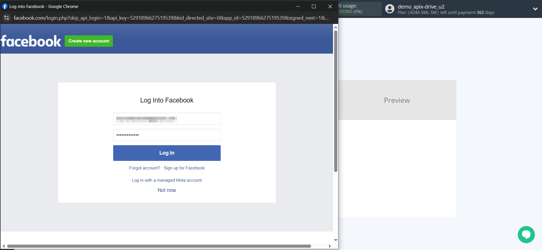Click the horizontal scrollbar right arrow

[330, 246]
